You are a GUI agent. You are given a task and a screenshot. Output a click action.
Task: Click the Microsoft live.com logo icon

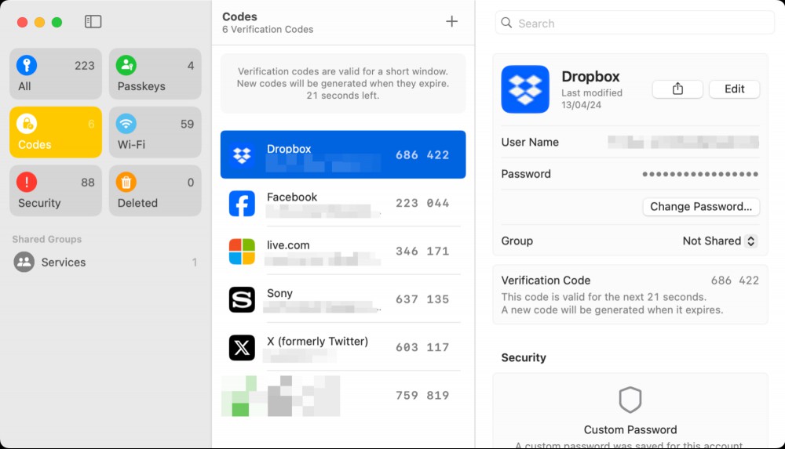point(242,252)
